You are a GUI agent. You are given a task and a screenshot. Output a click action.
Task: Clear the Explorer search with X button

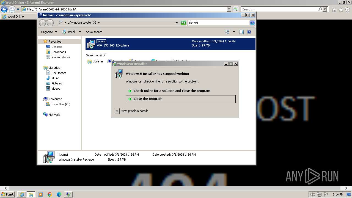(x=252, y=23)
